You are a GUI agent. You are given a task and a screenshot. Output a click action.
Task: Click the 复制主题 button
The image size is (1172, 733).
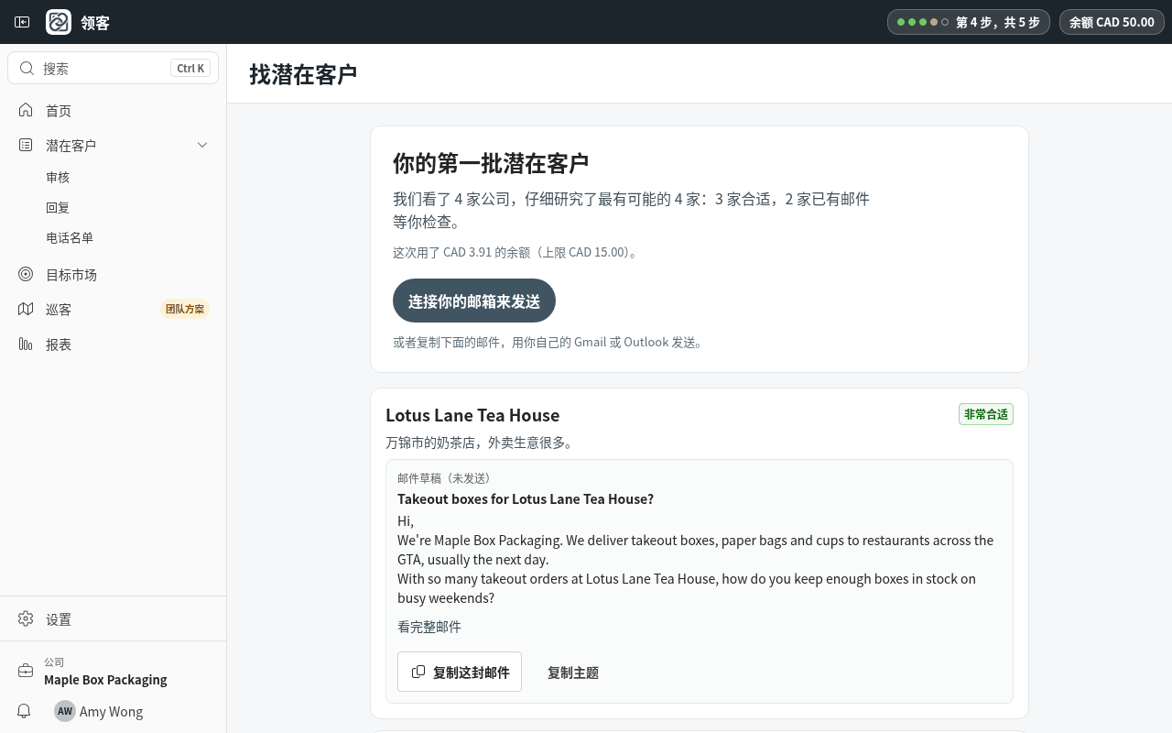(x=573, y=672)
